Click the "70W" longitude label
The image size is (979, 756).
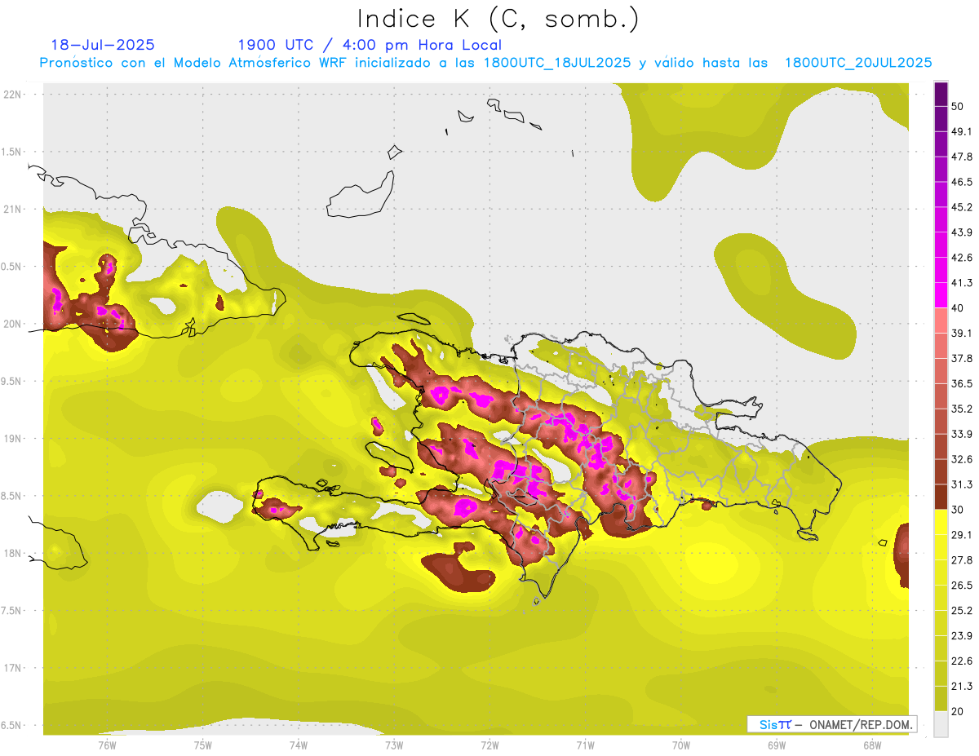click(680, 745)
